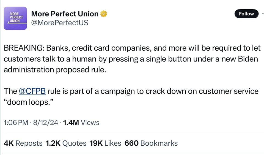View the 1.4M Views analytics

pos(81,123)
